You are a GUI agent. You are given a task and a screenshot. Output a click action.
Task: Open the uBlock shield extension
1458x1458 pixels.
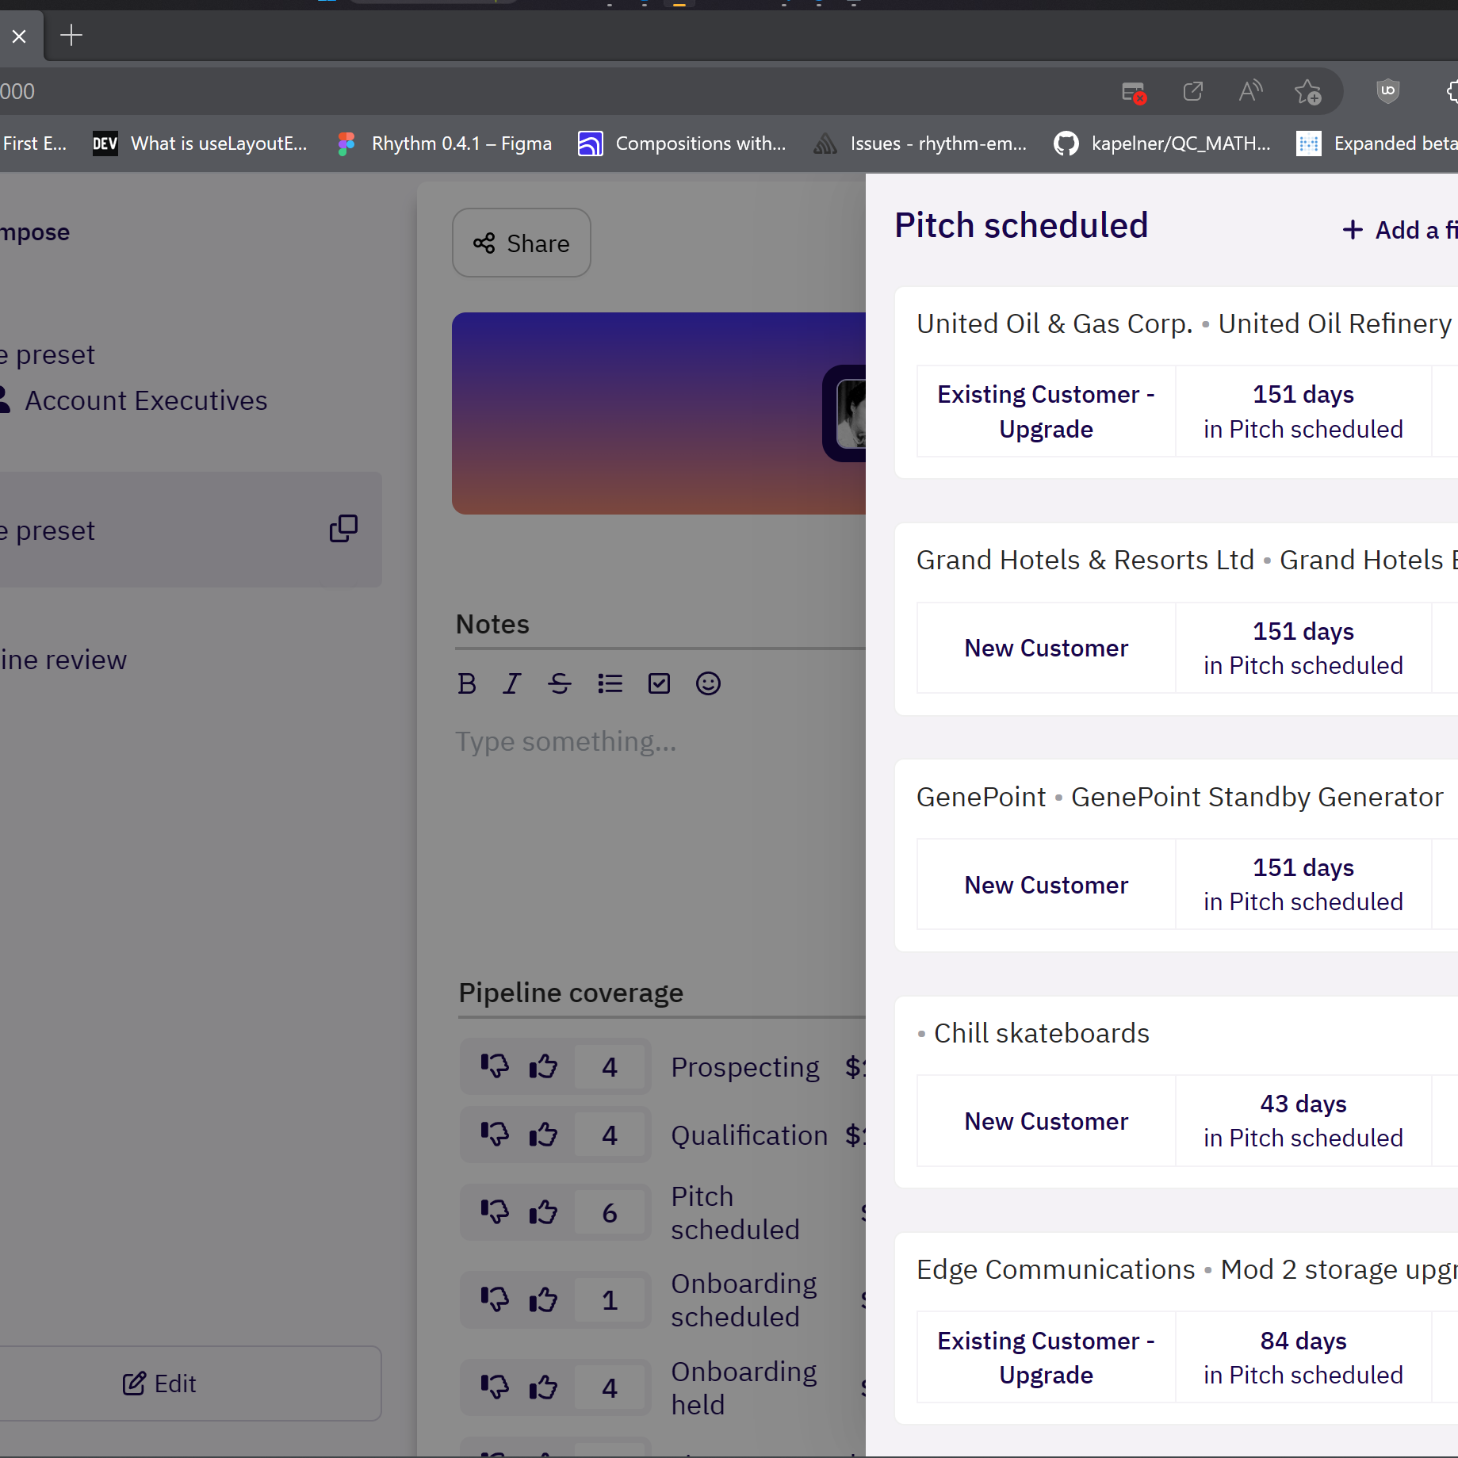pos(1387,92)
